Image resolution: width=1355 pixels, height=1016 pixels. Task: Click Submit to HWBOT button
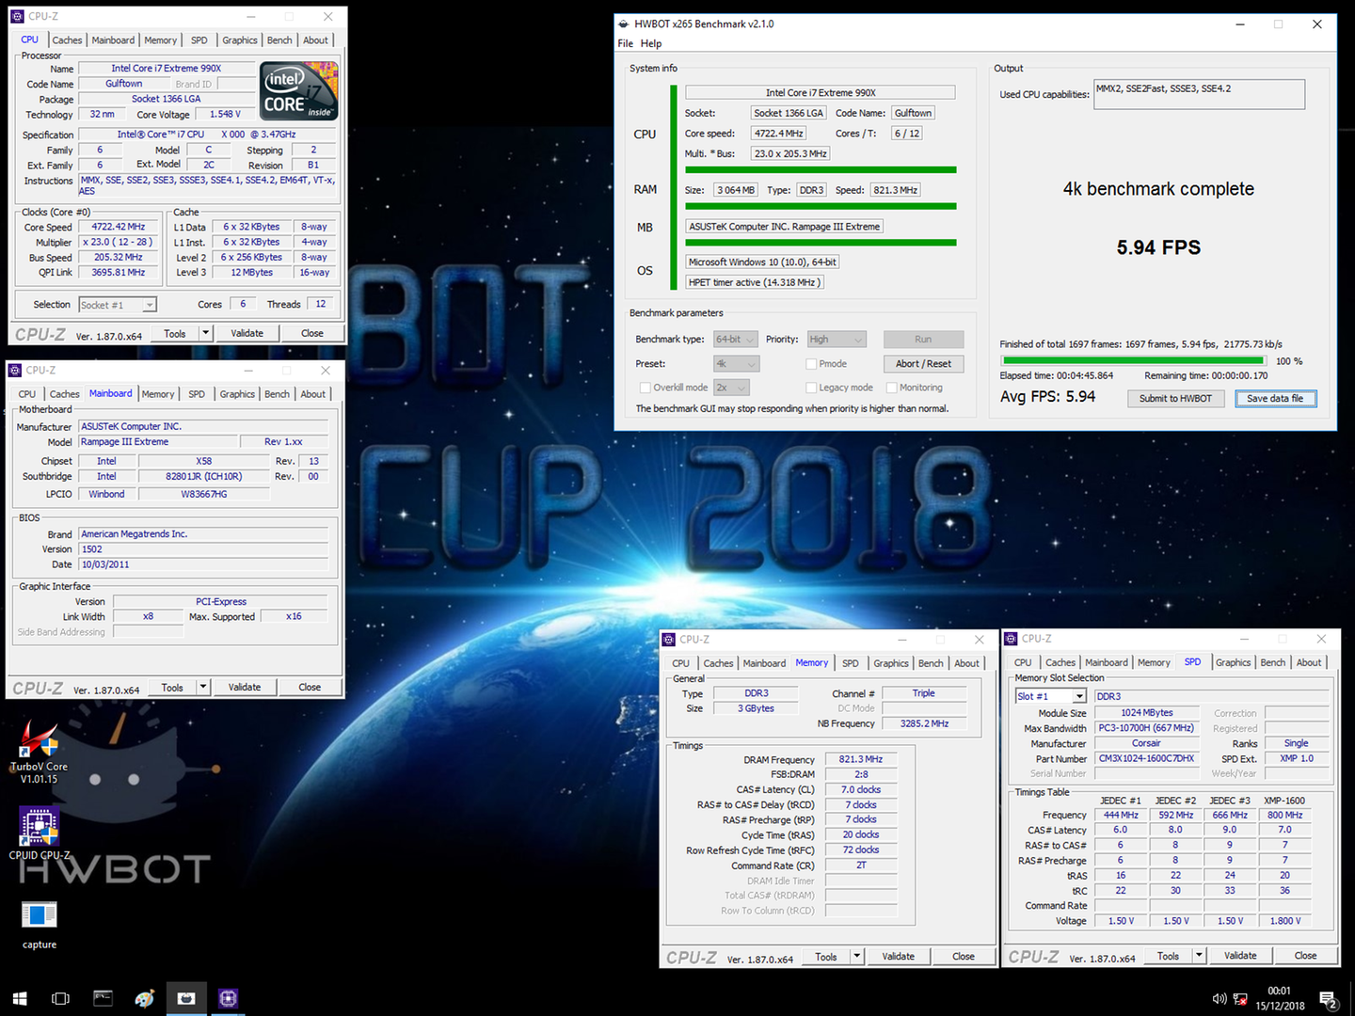click(x=1175, y=399)
